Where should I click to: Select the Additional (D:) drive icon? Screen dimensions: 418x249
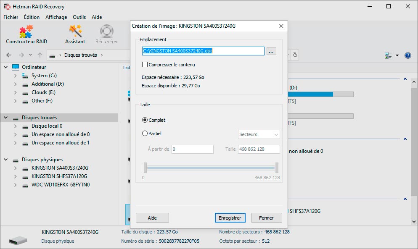pyautogui.click(x=25, y=85)
